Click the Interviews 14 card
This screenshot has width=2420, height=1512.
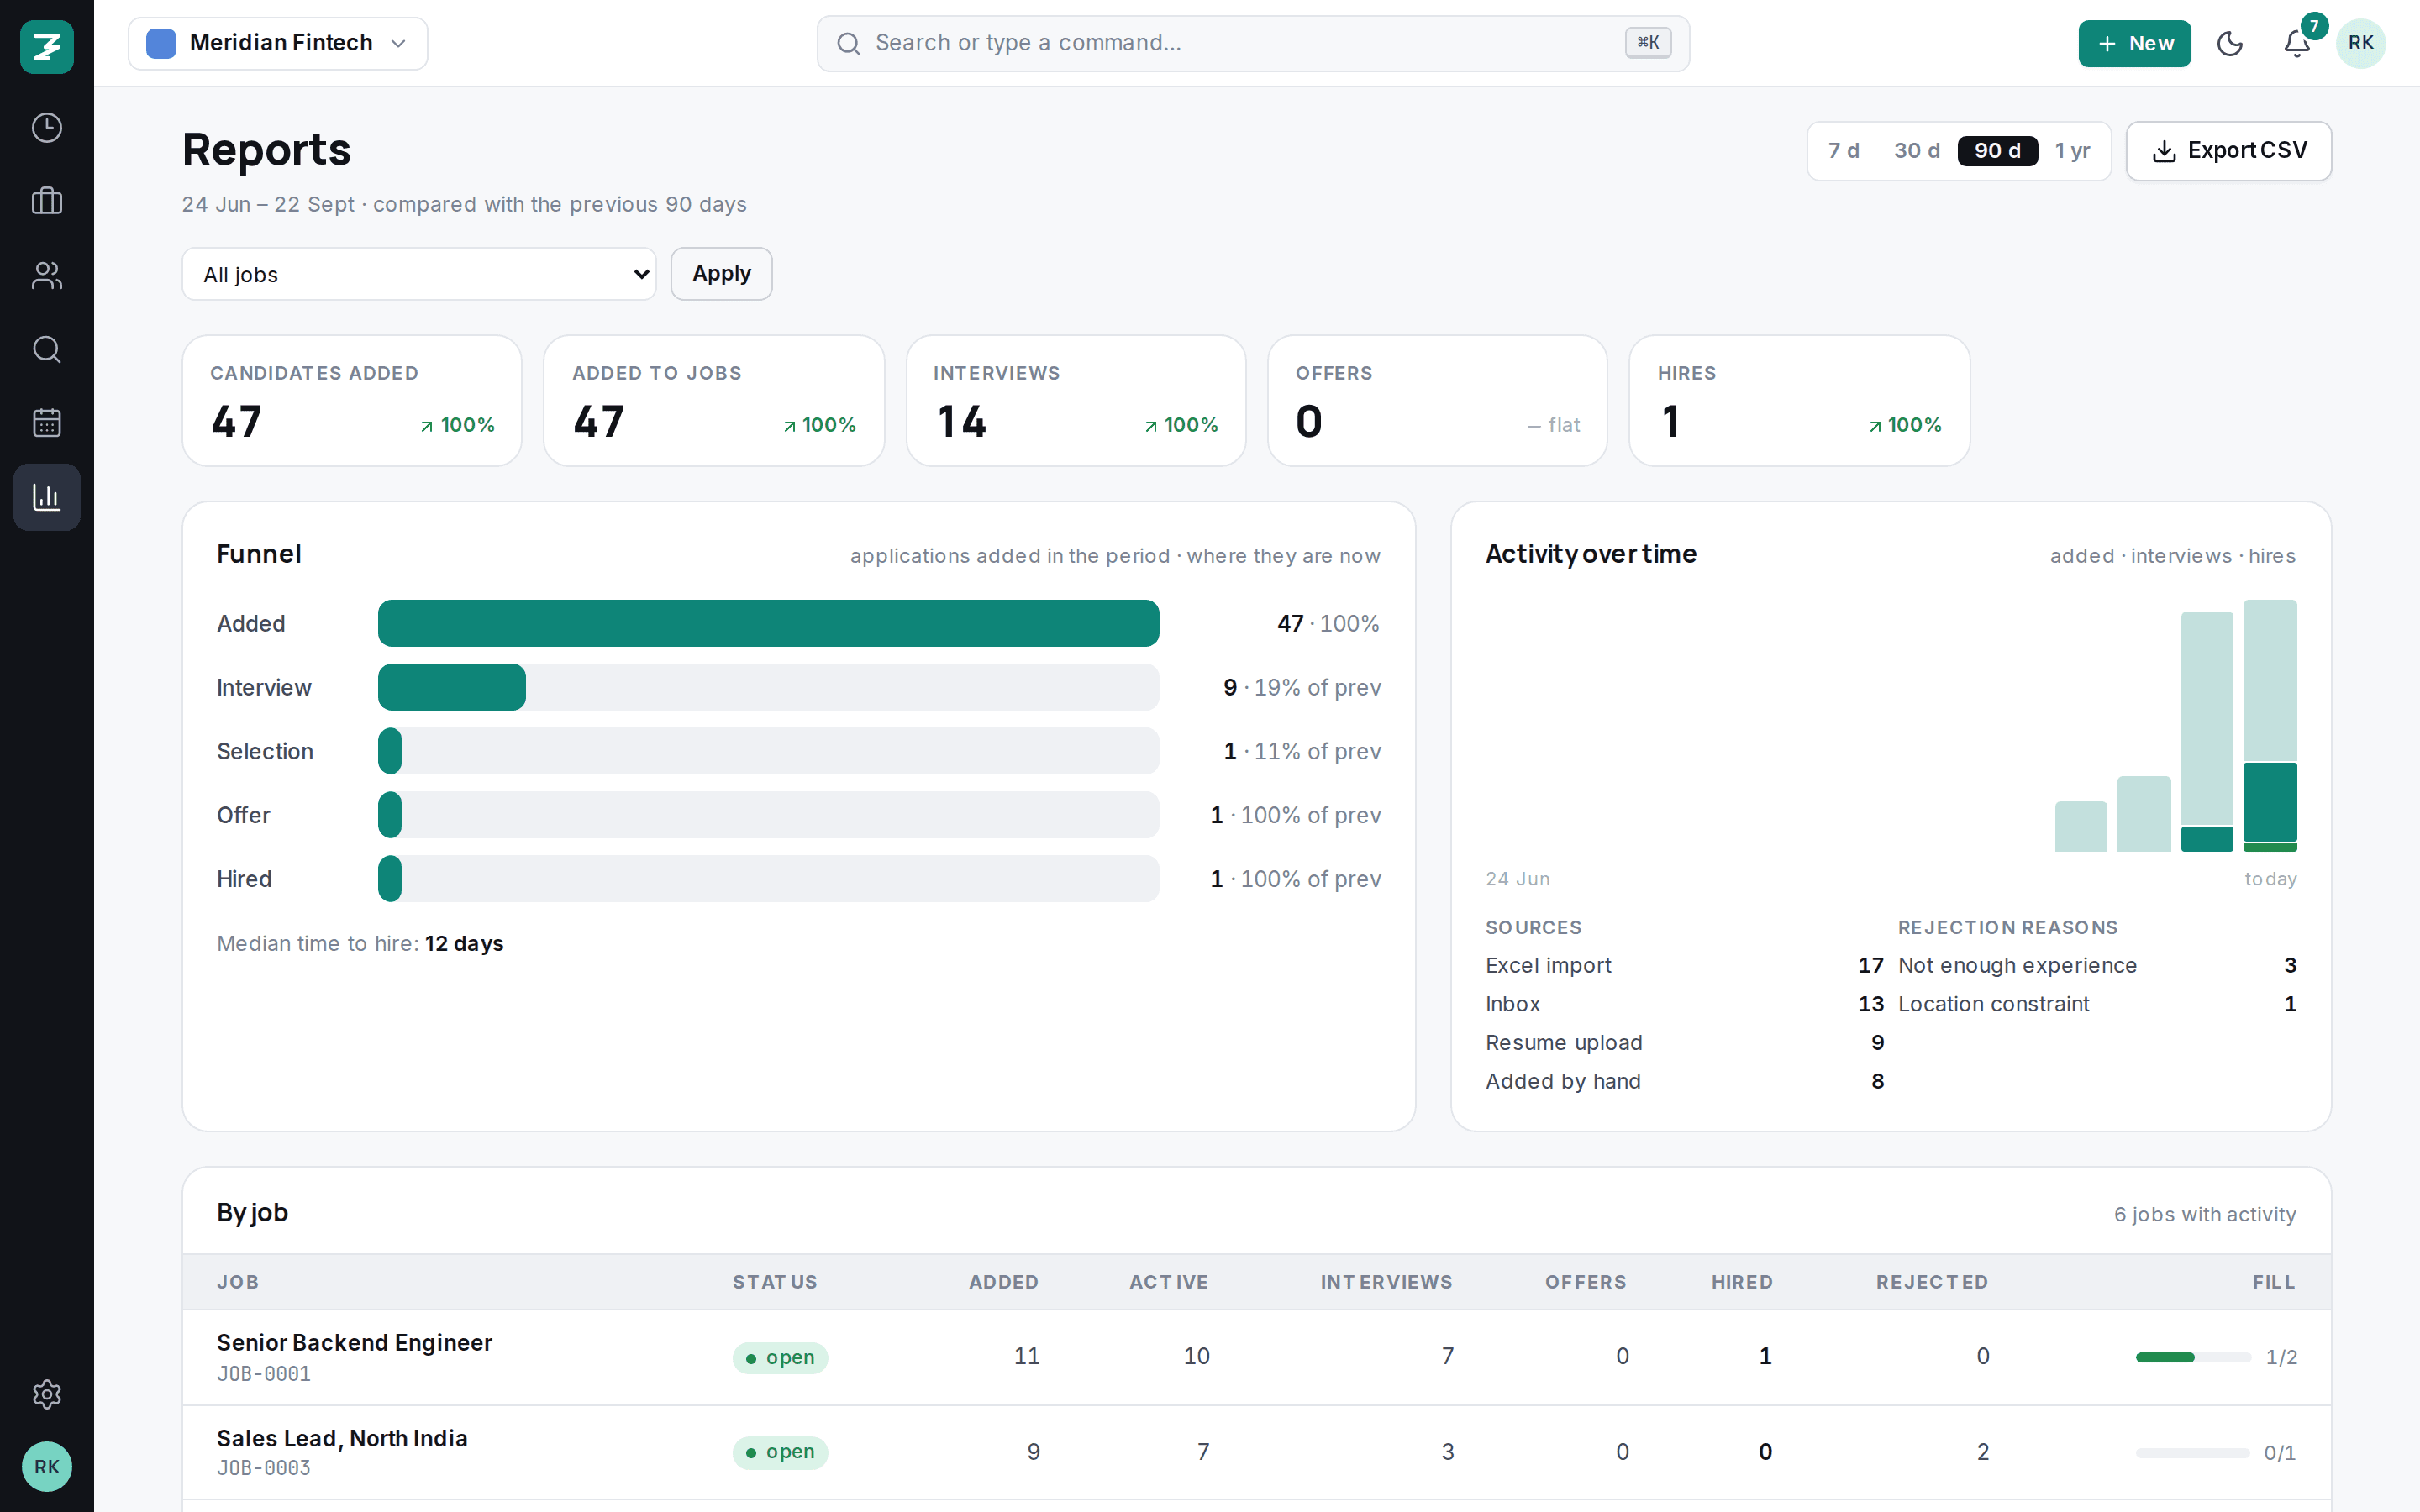pos(1076,400)
